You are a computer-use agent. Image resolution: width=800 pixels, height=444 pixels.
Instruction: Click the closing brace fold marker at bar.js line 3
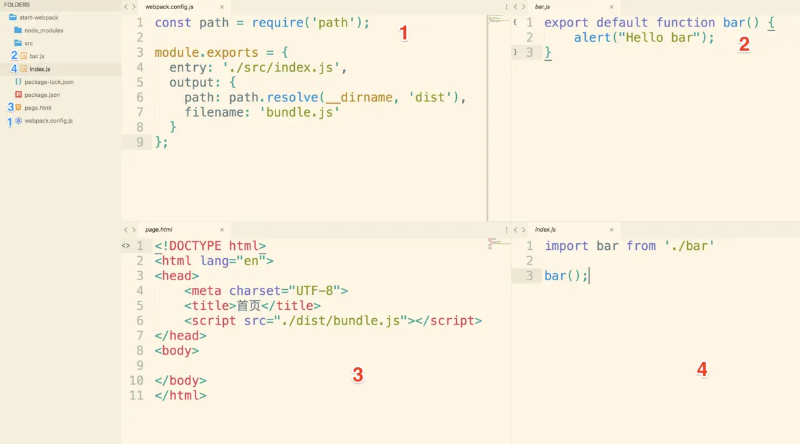[x=515, y=52]
